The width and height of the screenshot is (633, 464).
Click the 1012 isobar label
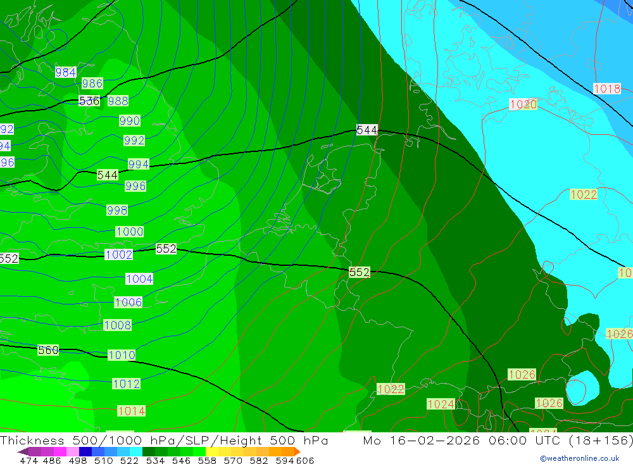click(127, 384)
